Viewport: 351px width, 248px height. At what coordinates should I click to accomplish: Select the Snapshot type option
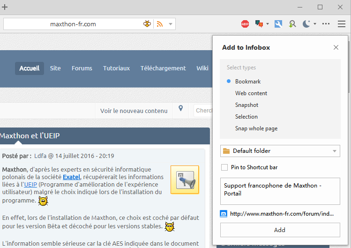(x=246, y=105)
